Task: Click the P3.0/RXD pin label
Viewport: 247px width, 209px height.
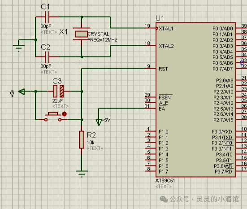Action: point(222,131)
